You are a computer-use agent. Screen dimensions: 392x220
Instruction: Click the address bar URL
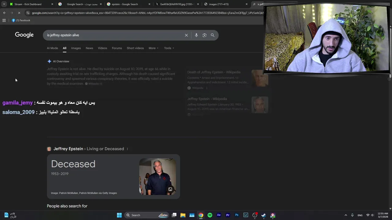147,13
